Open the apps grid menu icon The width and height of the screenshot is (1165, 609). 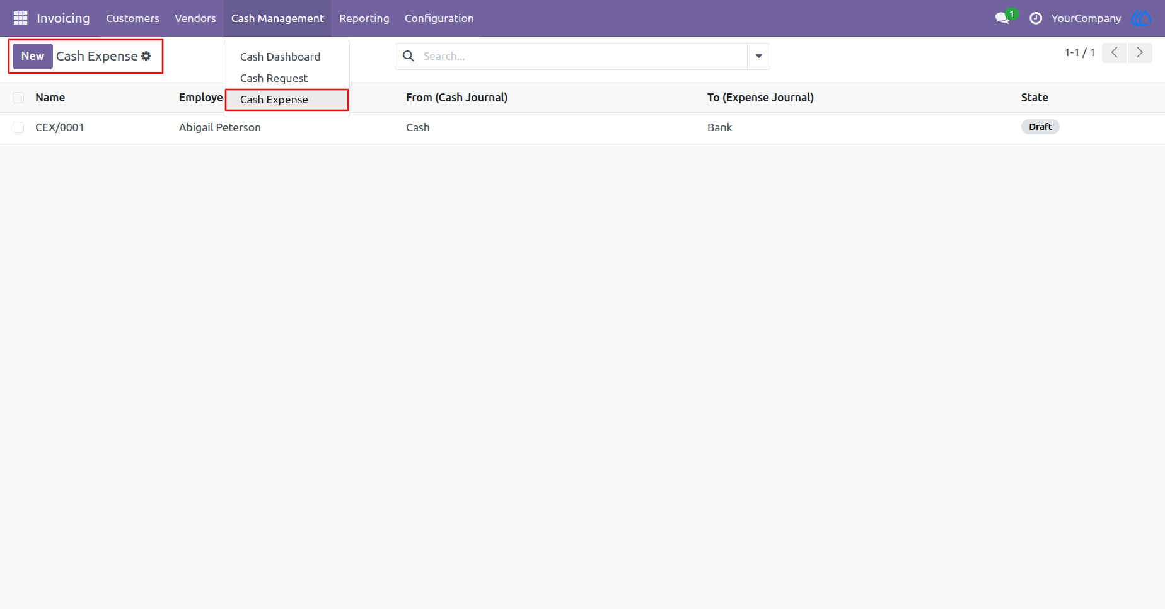pyautogui.click(x=20, y=18)
